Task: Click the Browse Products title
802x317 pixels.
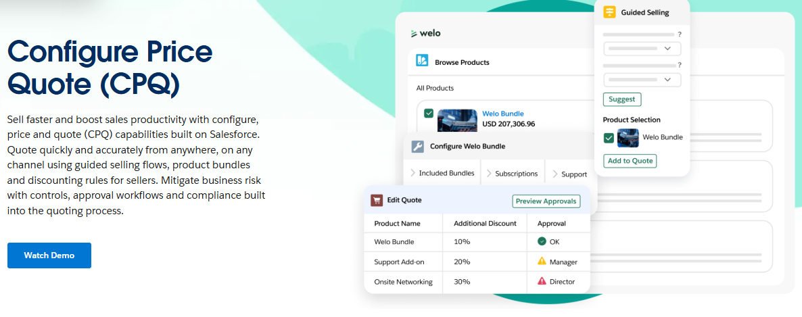Action: pyautogui.click(x=462, y=62)
